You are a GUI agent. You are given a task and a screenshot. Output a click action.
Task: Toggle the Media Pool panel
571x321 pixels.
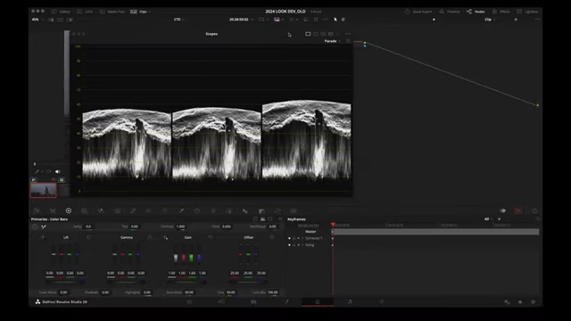pos(112,12)
